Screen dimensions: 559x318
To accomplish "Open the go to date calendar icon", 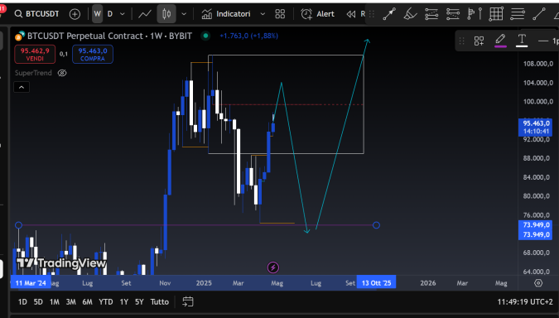I will (x=188, y=301).
